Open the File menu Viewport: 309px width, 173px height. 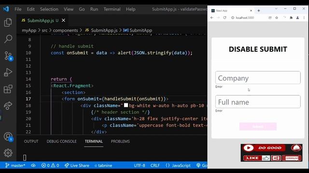click(18, 9)
